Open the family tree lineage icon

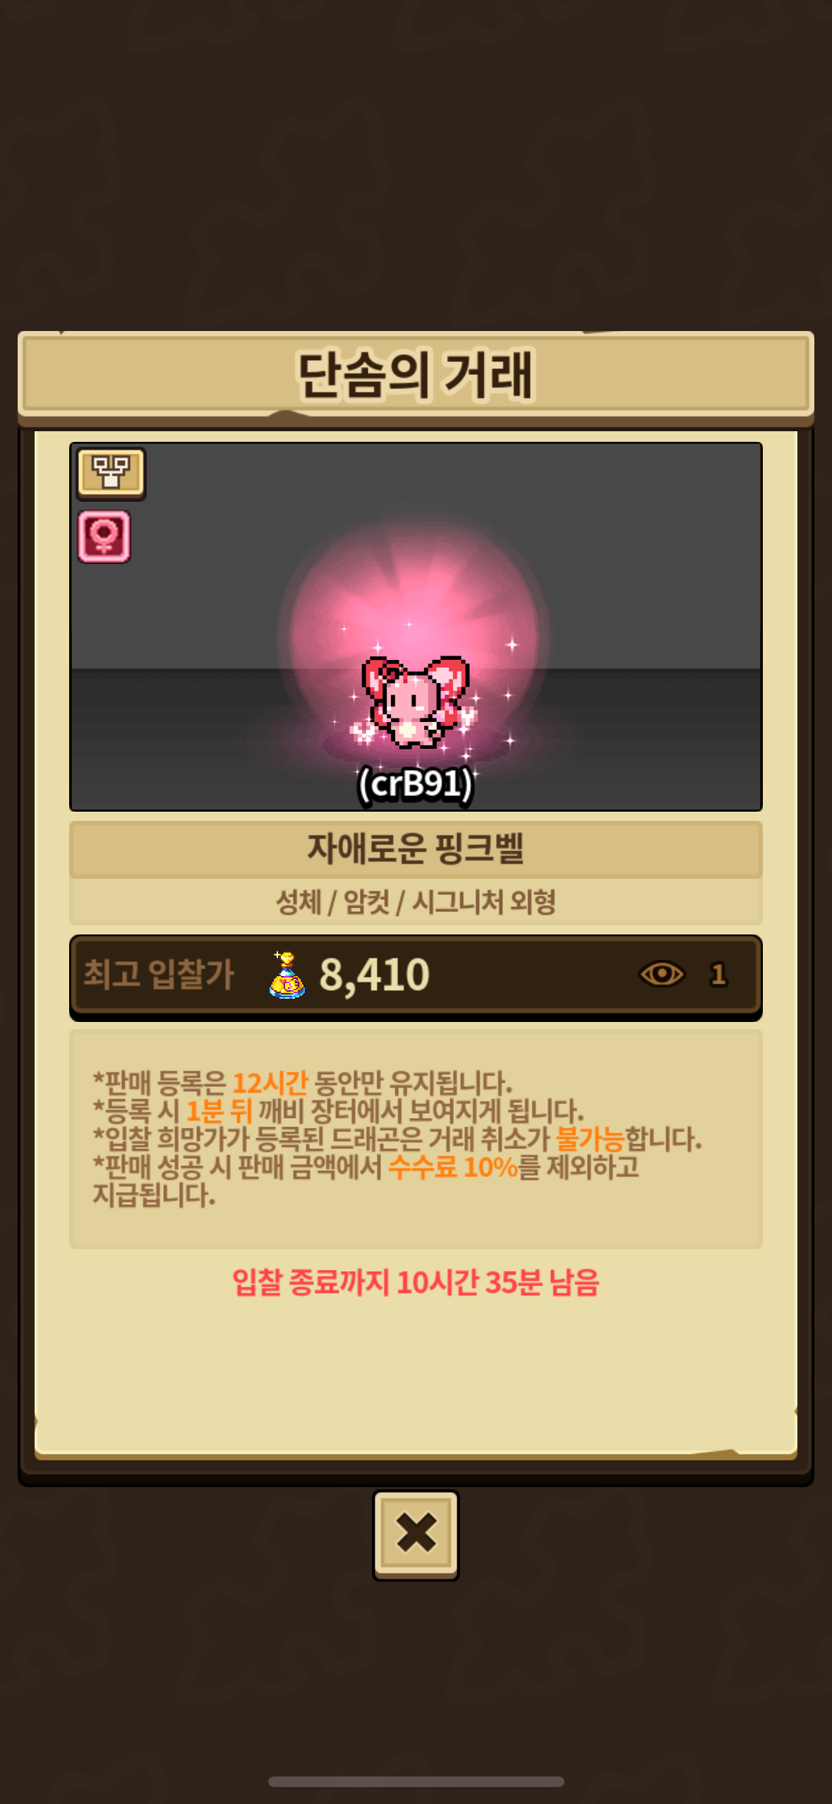[x=111, y=472]
